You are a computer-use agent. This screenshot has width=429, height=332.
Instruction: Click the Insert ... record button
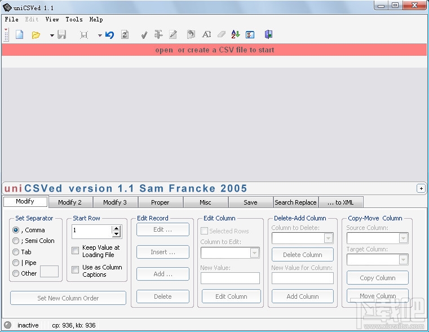pyautogui.click(x=163, y=252)
